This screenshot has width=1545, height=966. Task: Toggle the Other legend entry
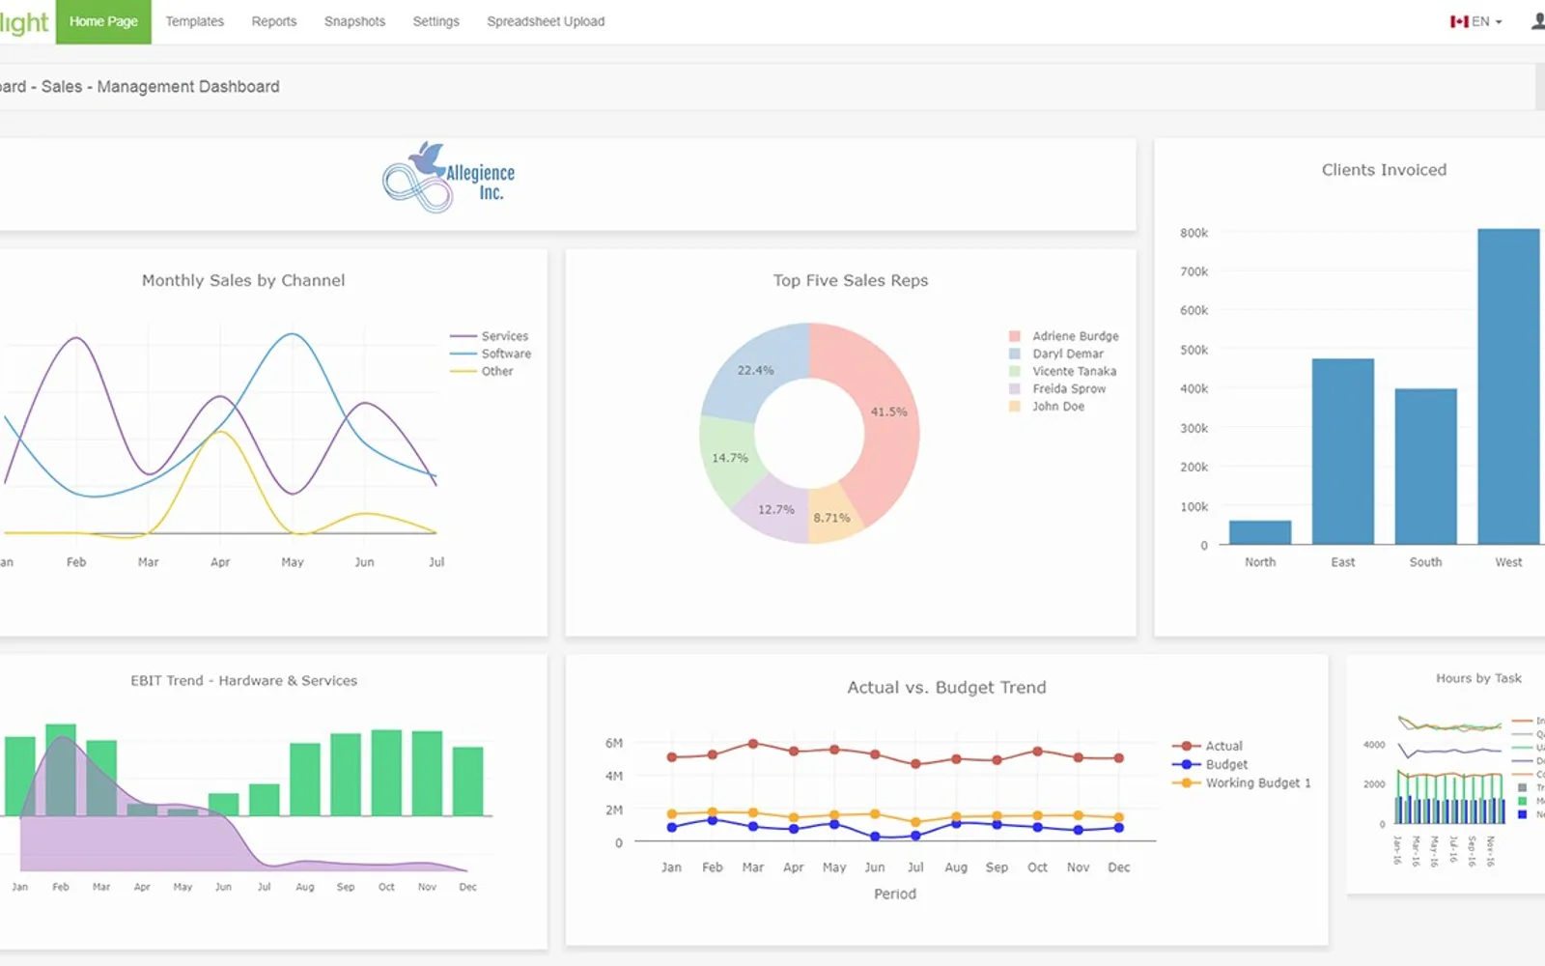482,371
